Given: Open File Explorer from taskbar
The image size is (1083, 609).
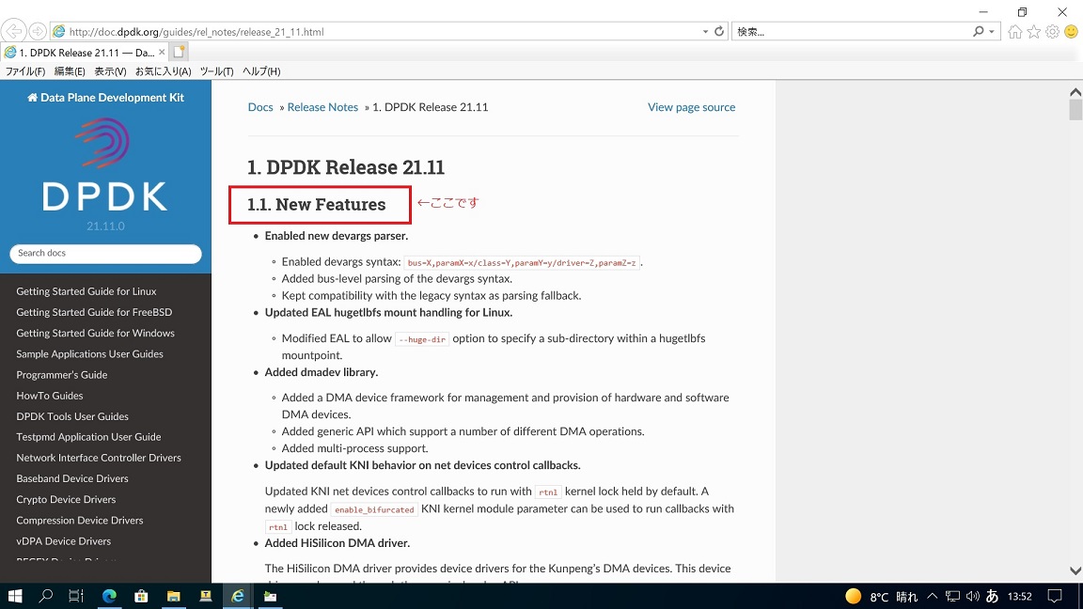Looking at the screenshot, I should pos(173,596).
